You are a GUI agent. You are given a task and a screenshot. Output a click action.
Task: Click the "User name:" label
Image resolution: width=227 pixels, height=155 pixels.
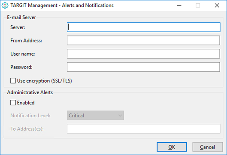(x=23, y=54)
